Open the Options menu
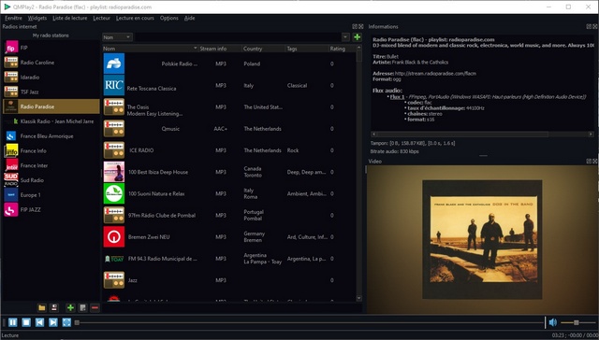 (x=169, y=18)
